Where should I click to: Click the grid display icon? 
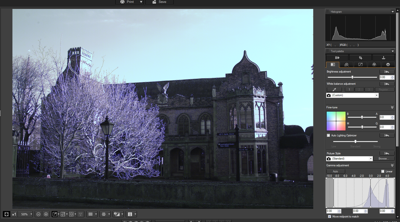click(90, 214)
